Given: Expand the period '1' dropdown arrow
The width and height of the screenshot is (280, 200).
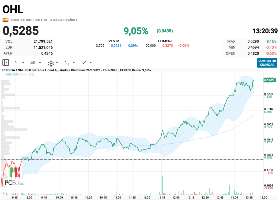Looking at the screenshot, I should pos(23,63).
